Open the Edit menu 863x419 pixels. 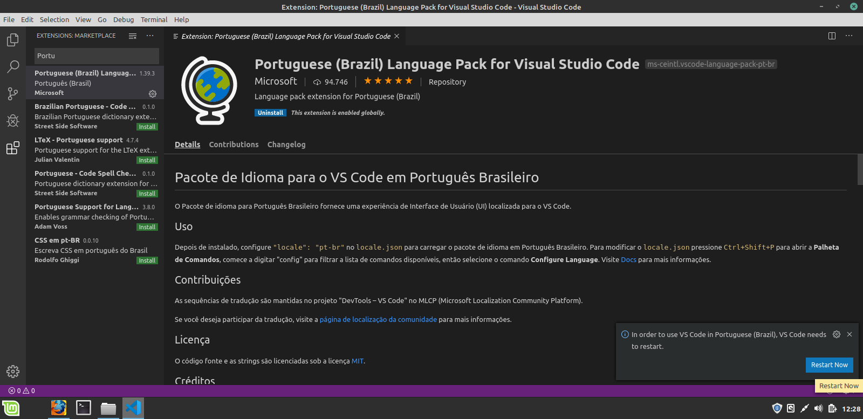coord(27,19)
